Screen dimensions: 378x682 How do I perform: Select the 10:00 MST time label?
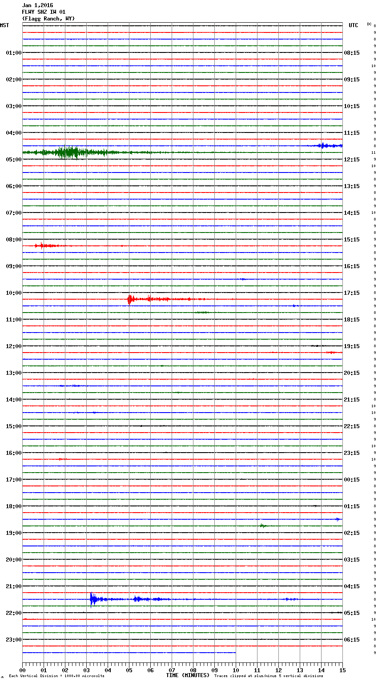[14, 293]
